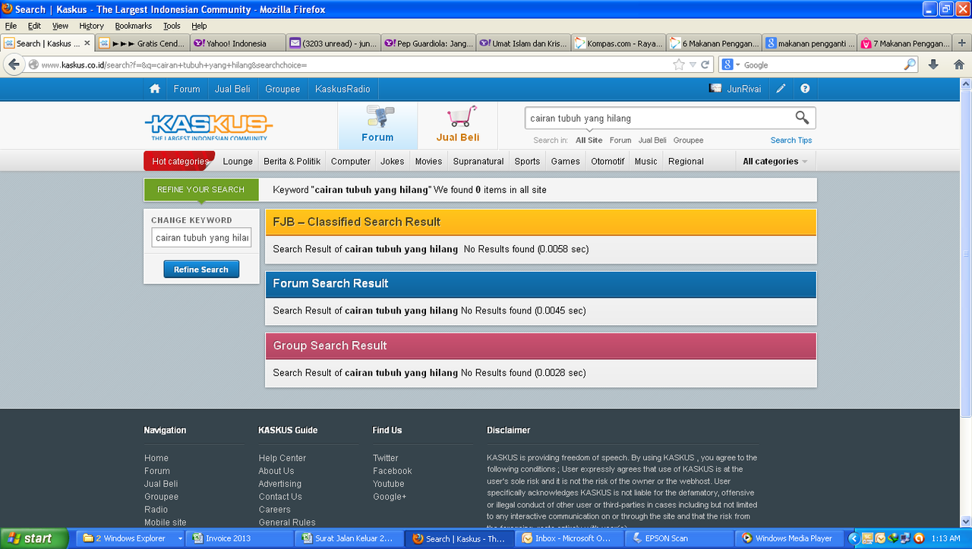Open the Berita & Politik category

tap(292, 161)
